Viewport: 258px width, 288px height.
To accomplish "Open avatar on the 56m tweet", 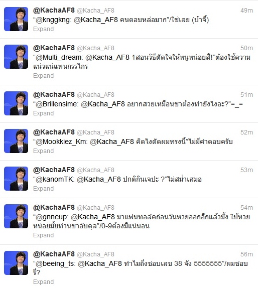I will pyautogui.click(x=16, y=263).
